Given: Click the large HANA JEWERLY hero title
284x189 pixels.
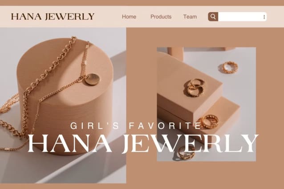Looking at the screenshot, I should [143, 143].
